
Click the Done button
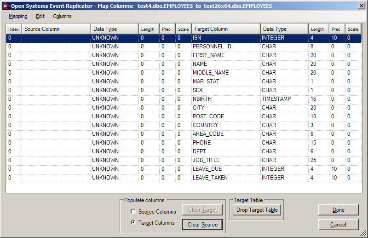tap(339, 210)
